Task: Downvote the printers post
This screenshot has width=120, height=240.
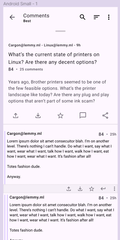Action: pyautogui.click(x=38, y=115)
